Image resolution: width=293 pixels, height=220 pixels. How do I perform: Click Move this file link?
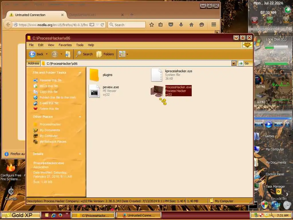(x=49, y=86)
